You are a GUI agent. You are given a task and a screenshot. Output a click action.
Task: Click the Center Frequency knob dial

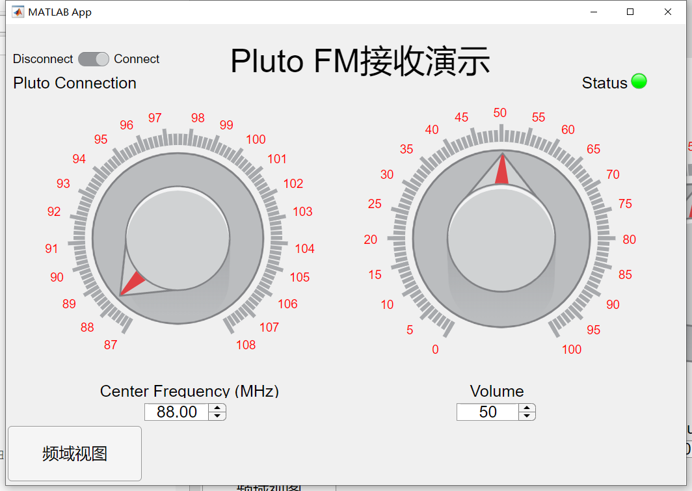click(178, 238)
